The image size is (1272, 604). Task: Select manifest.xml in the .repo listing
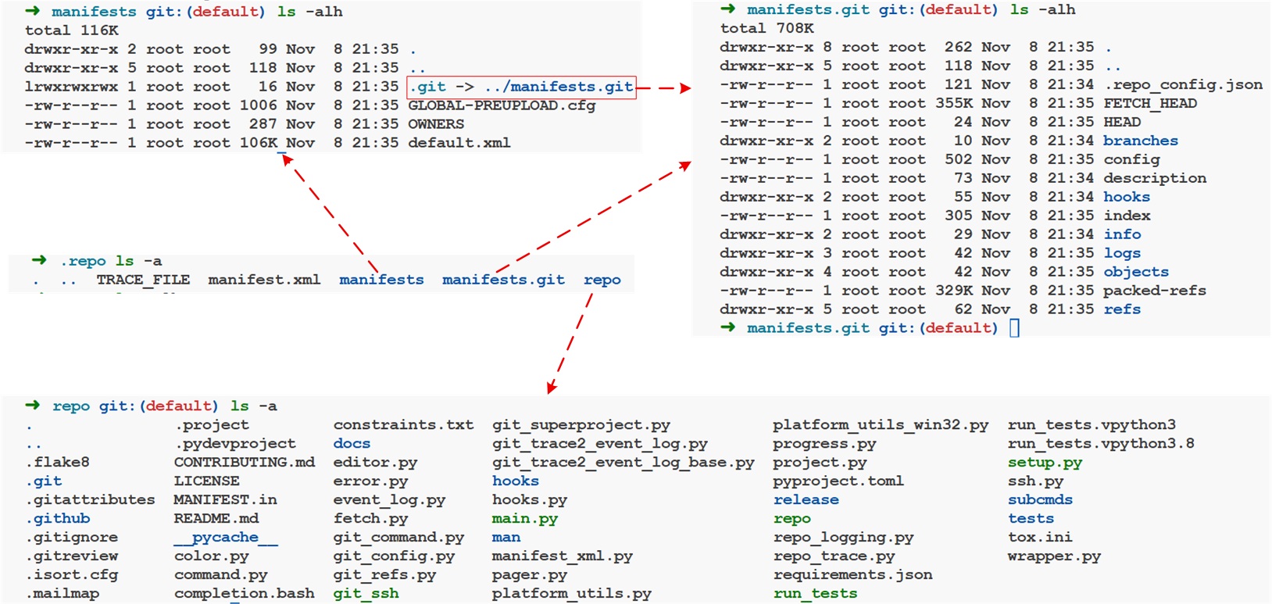[x=264, y=280]
